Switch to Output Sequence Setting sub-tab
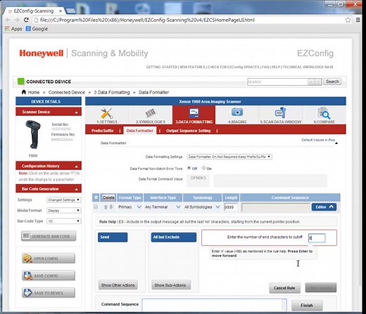 [188, 131]
